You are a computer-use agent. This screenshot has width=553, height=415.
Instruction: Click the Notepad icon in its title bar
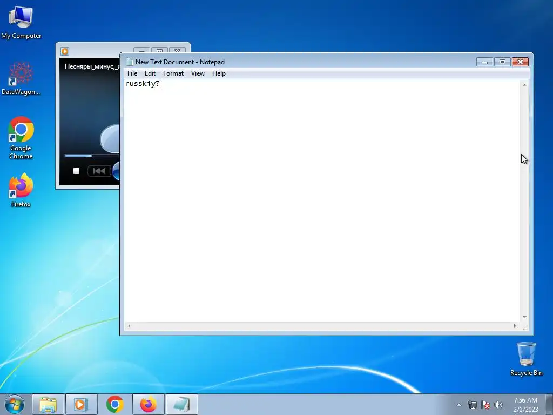coord(130,62)
